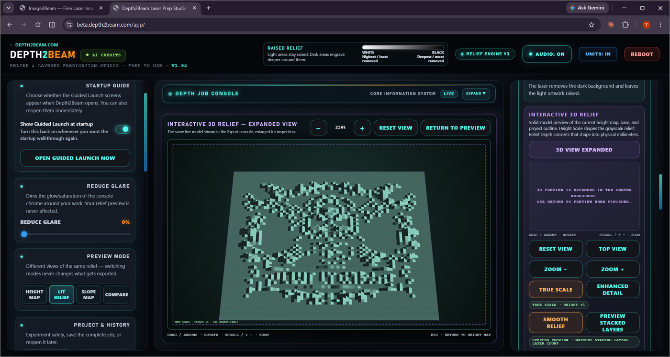The height and width of the screenshot is (357, 670).
Task: View site information icon beside the URL
Action: coord(69,25)
